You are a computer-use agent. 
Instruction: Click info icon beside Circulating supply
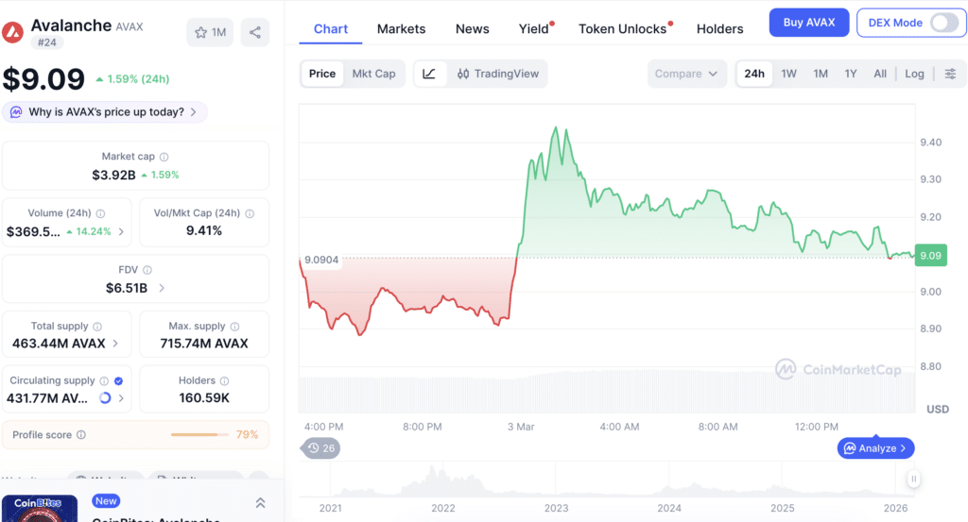coord(104,380)
